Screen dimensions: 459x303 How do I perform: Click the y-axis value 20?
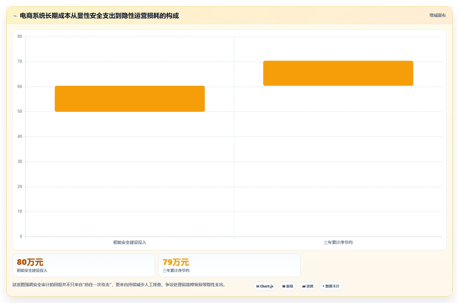coord(20,187)
